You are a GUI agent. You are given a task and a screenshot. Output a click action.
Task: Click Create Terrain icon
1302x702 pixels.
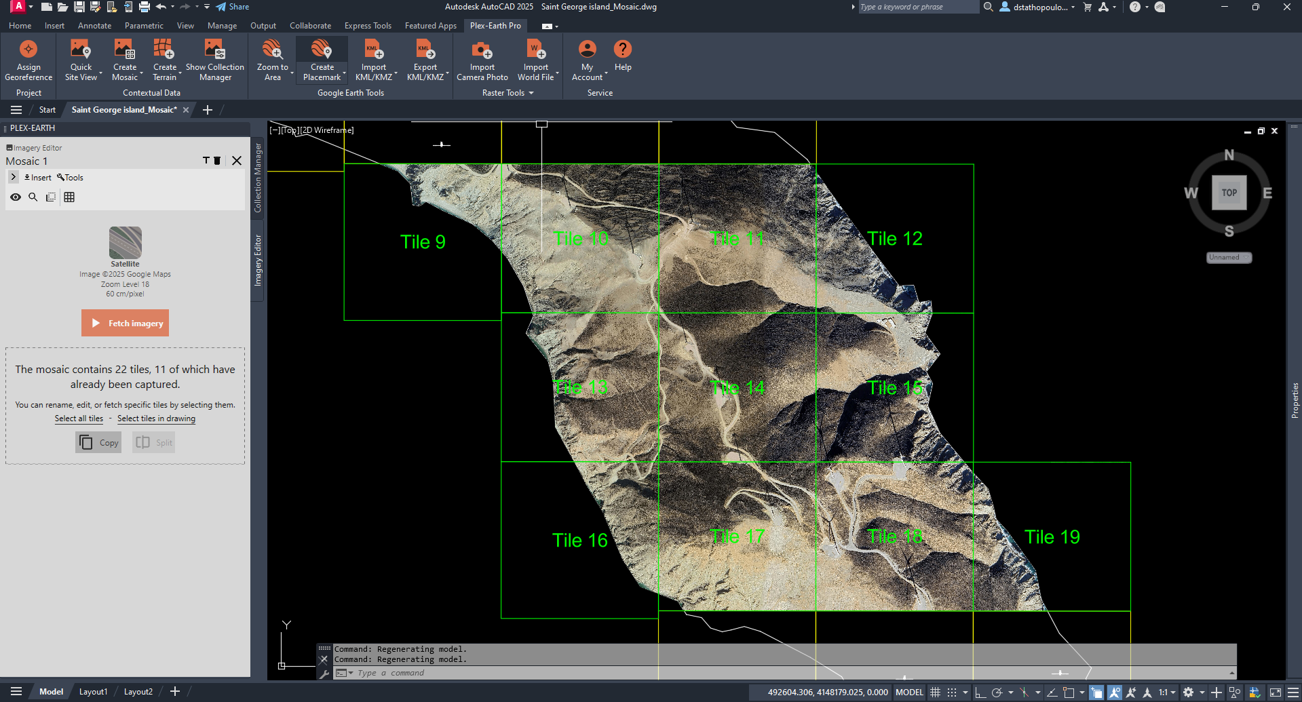click(164, 50)
